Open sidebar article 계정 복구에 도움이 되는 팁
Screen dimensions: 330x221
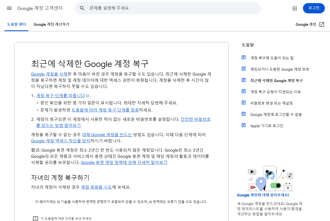point(272,58)
